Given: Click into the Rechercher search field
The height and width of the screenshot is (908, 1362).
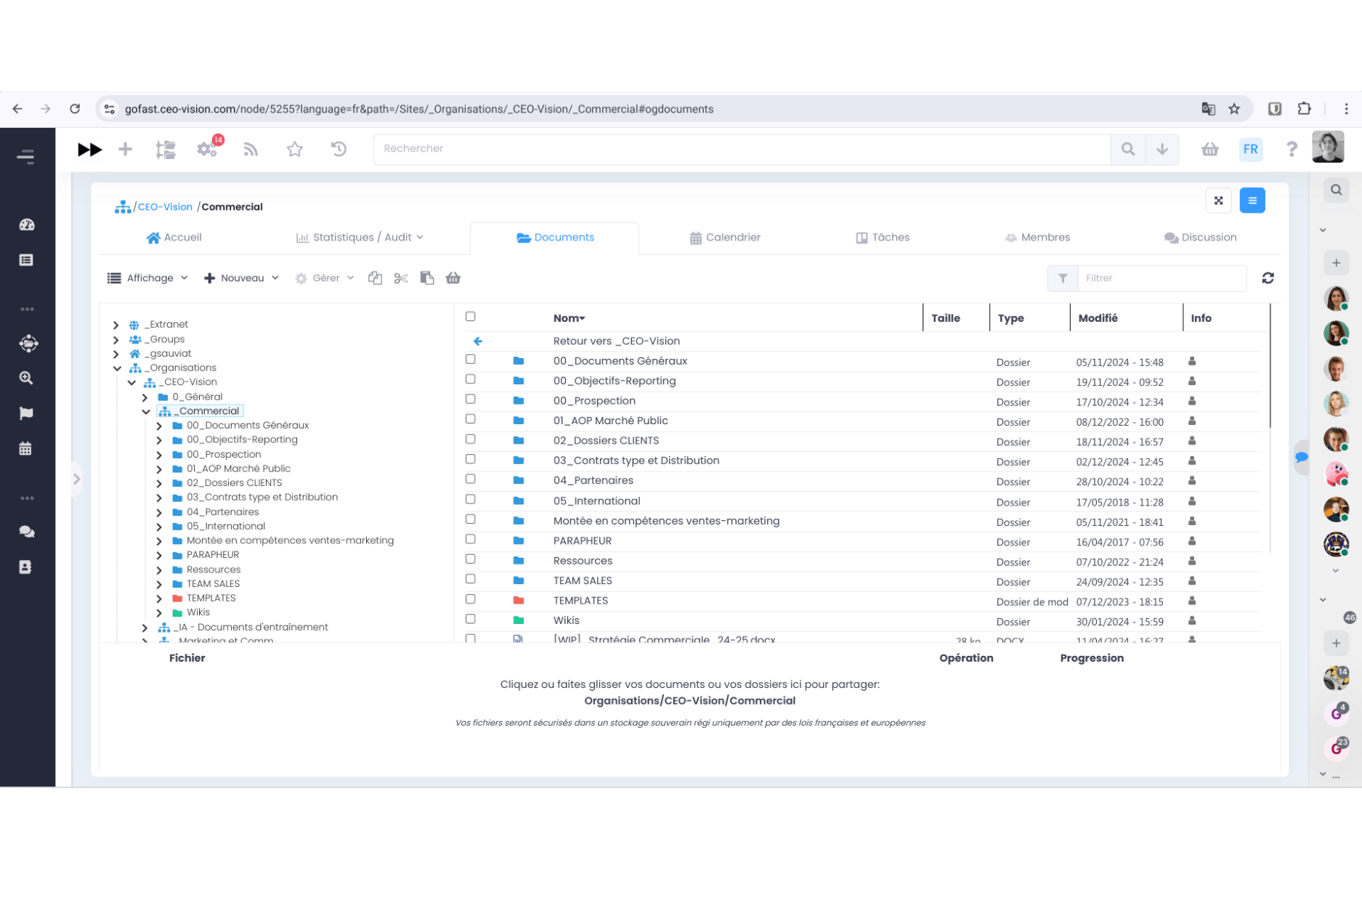Looking at the screenshot, I should pyautogui.click(x=741, y=149).
